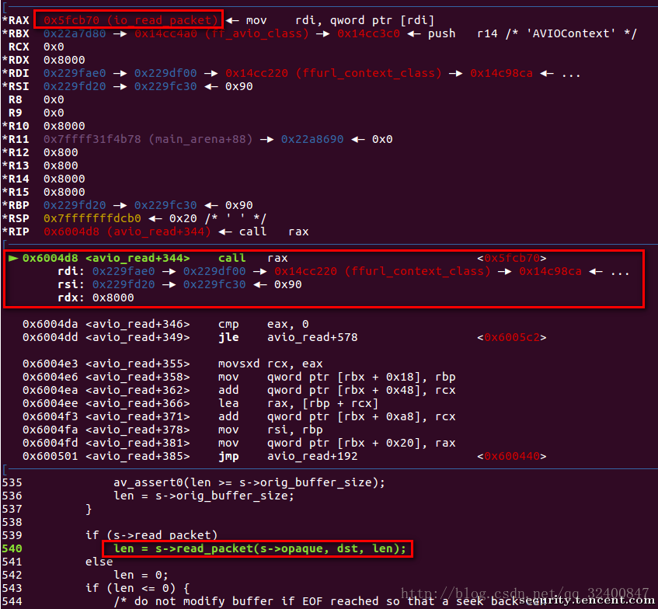Click the 'mov rsi, rbp' instruction at avio_read+378

click(x=270, y=430)
